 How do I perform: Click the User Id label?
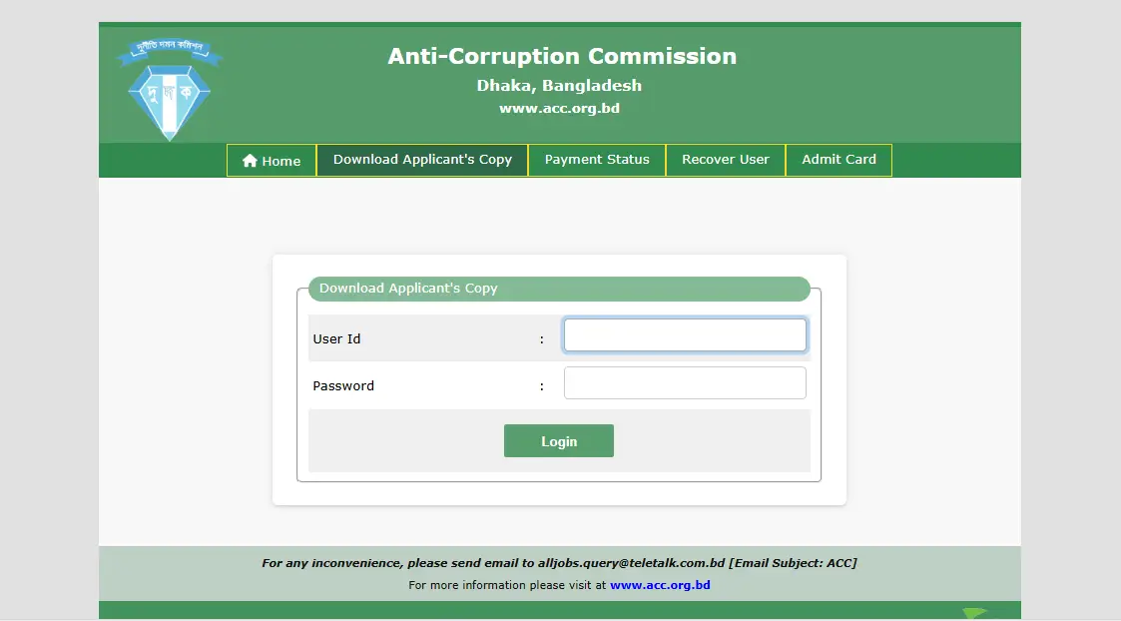pos(336,339)
